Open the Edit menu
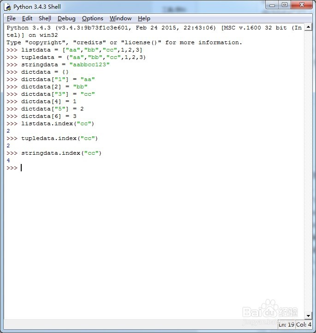This screenshot has width=316, height=333. click(x=27, y=18)
